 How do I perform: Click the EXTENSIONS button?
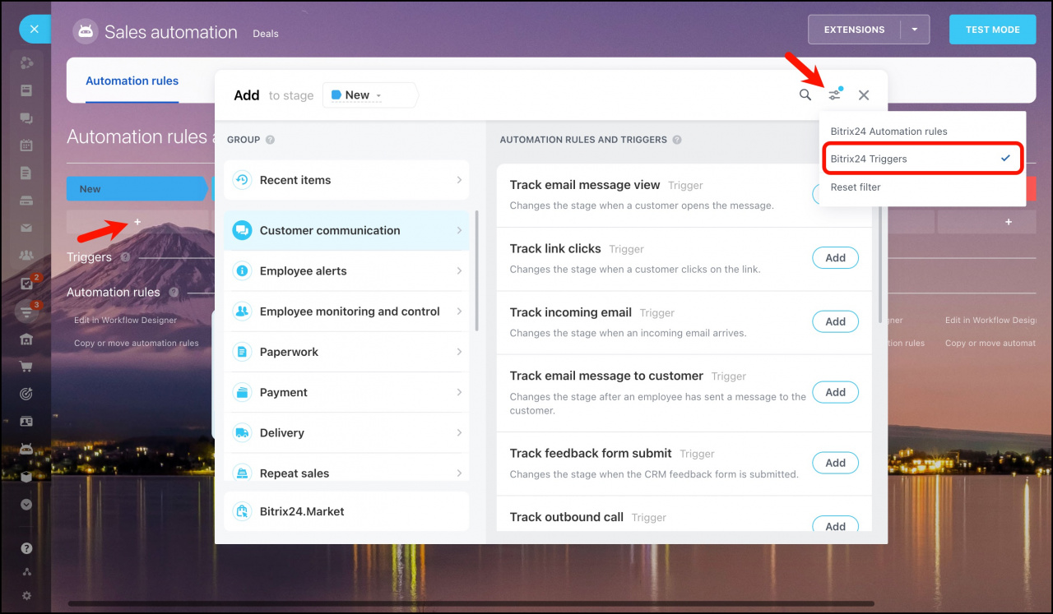[855, 30]
